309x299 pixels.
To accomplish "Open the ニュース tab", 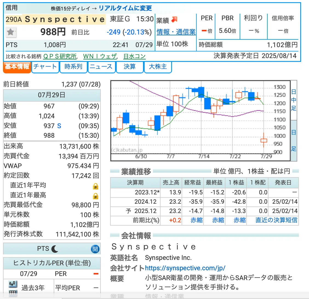I will point(101,67).
